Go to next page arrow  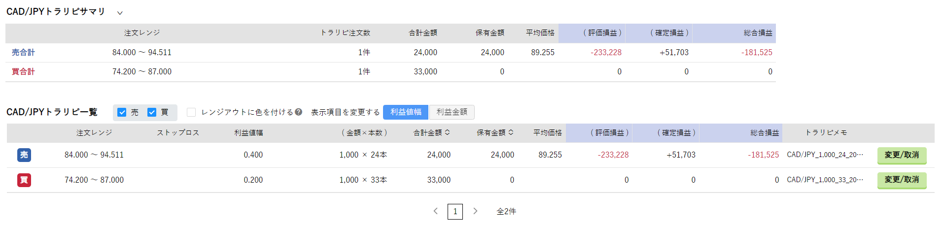click(x=475, y=211)
